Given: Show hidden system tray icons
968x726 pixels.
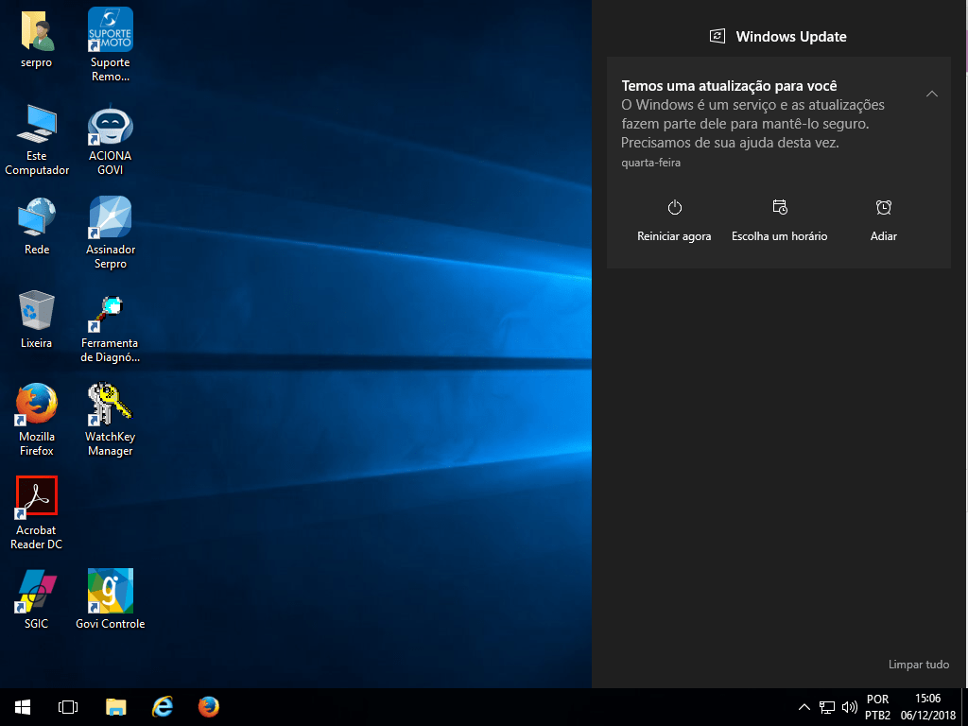Looking at the screenshot, I should point(804,707).
